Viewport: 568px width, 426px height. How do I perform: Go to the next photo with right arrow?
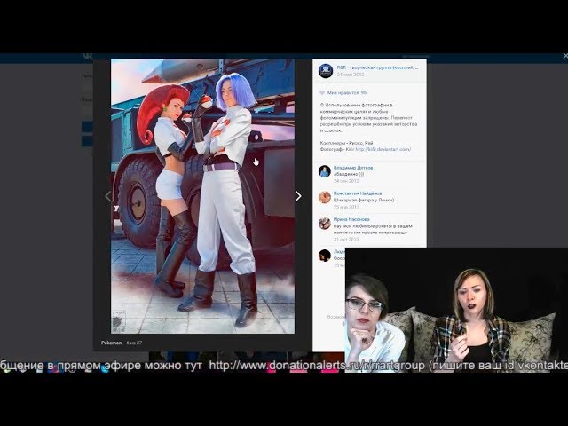(x=298, y=196)
